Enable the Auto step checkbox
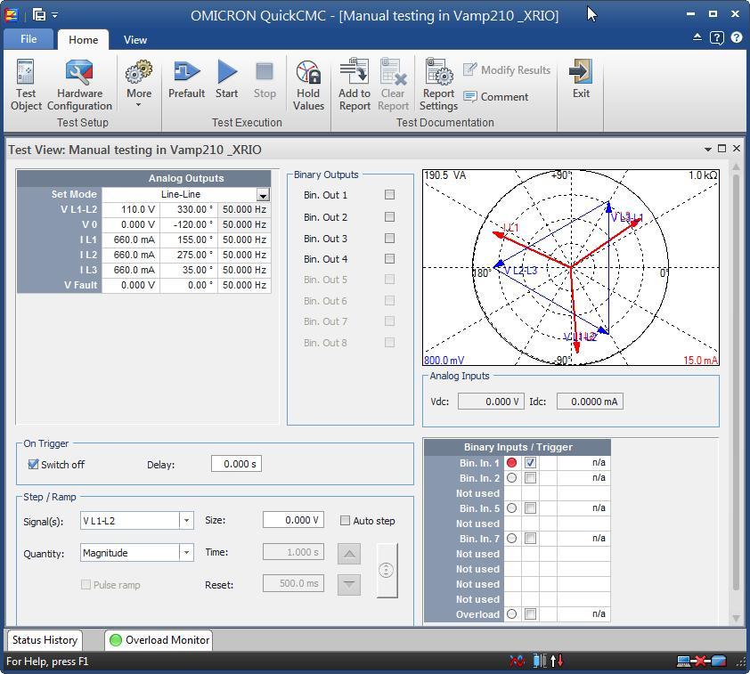The height and width of the screenshot is (674, 750). (x=345, y=521)
